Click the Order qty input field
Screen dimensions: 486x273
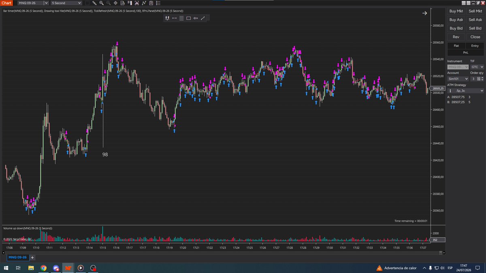click(x=473, y=79)
